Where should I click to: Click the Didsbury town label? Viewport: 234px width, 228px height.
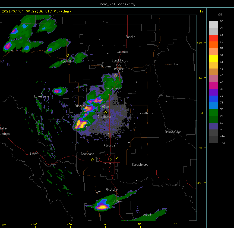pos(104,117)
